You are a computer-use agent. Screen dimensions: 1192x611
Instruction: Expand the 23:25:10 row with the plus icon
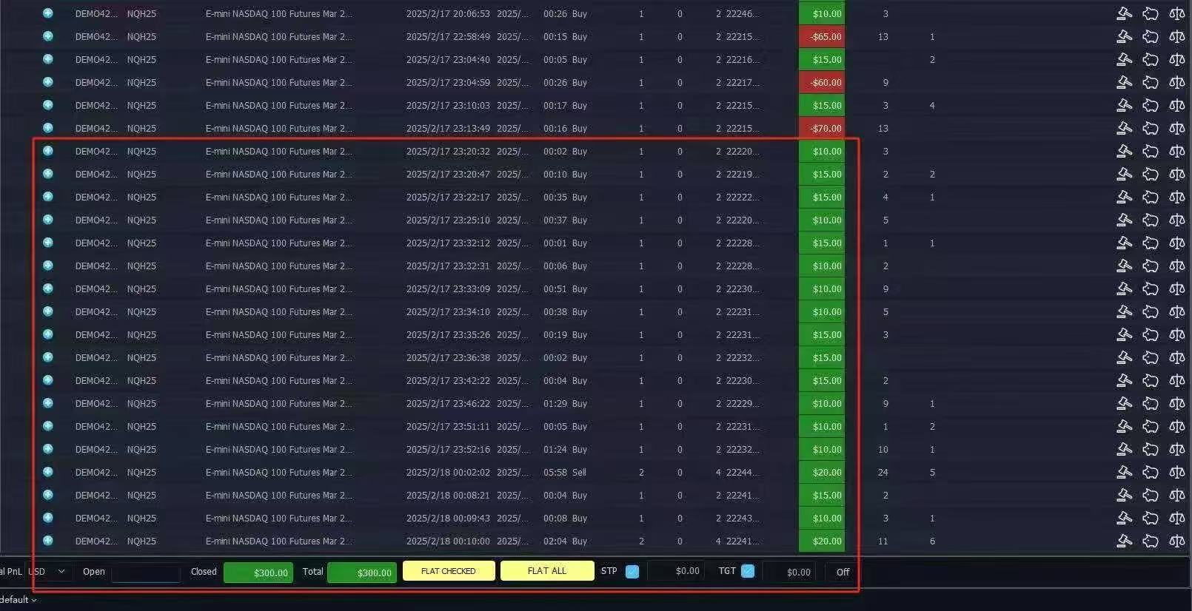coord(48,220)
